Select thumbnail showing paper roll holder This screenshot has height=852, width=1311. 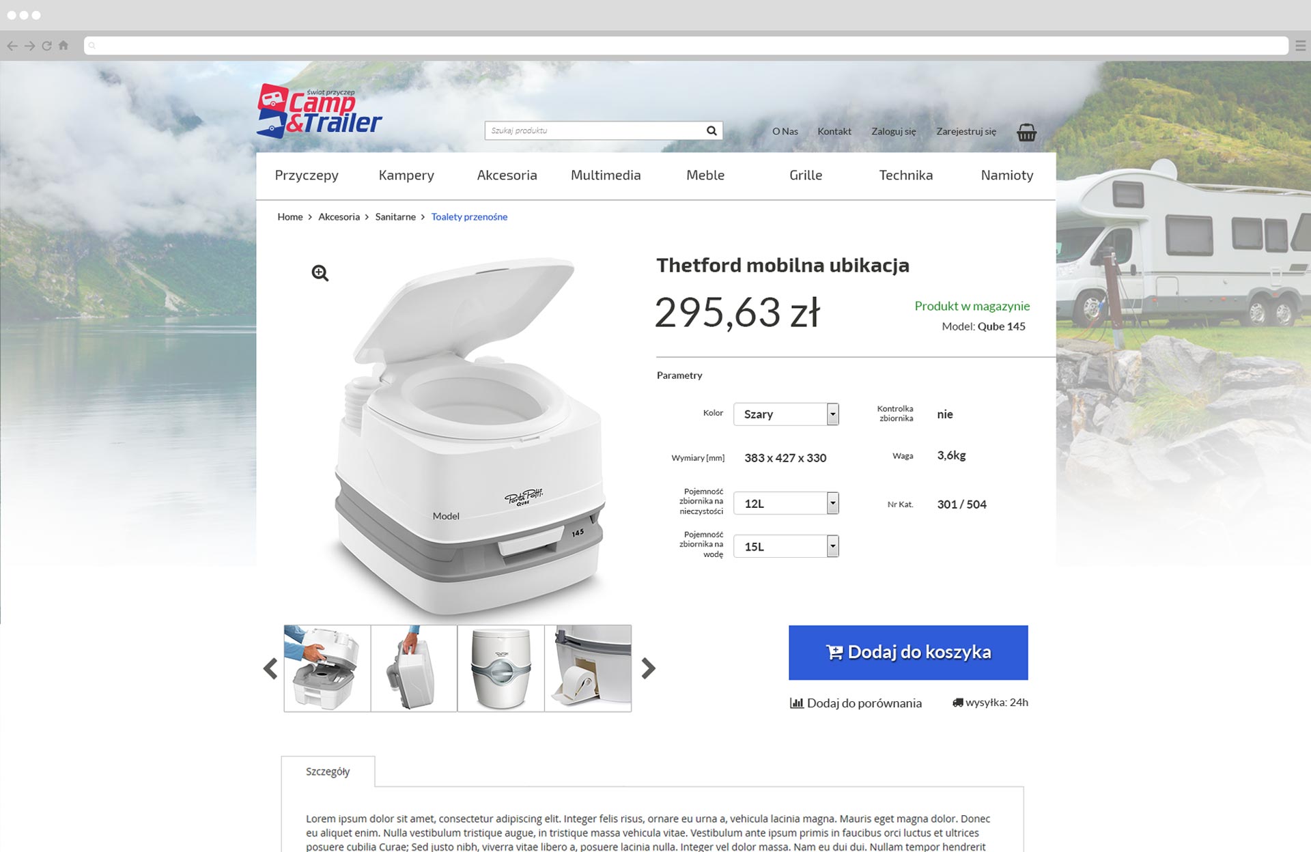pyautogui.click(x=588, y=668)
